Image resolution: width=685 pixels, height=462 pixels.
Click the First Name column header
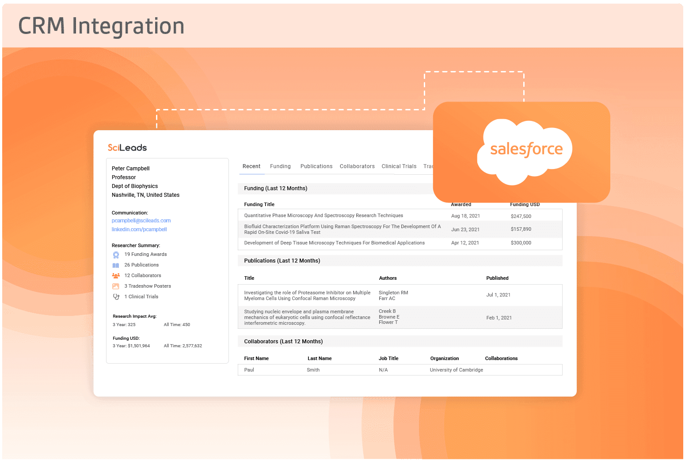pos(256,359)
